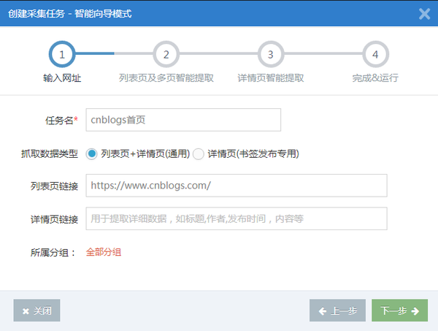Close the dialog using the top-right X
Image resolution: width=438 pixels, height=331 pixels.
424,14
